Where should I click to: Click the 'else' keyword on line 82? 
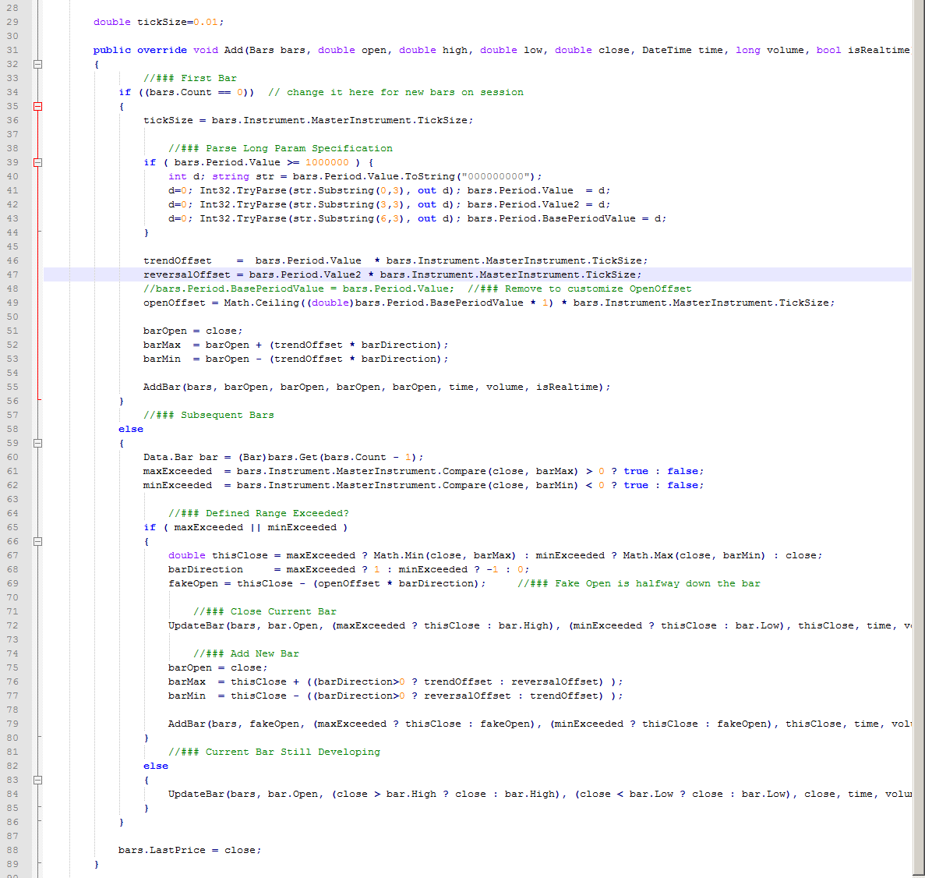[x=156, y=766]
